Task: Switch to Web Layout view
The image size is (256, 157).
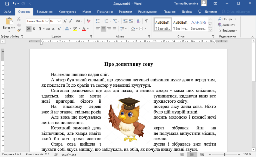Action: coord(202,154)
